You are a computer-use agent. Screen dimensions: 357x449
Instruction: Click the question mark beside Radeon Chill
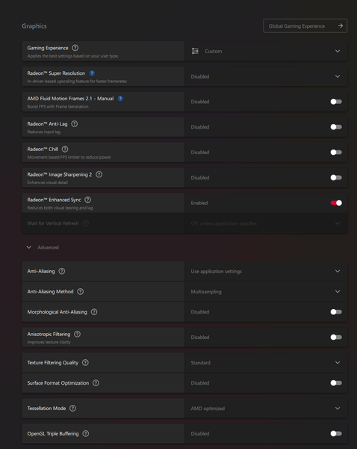[x=65, y=149]
